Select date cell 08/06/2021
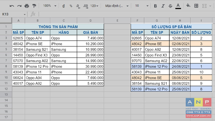 180,78
